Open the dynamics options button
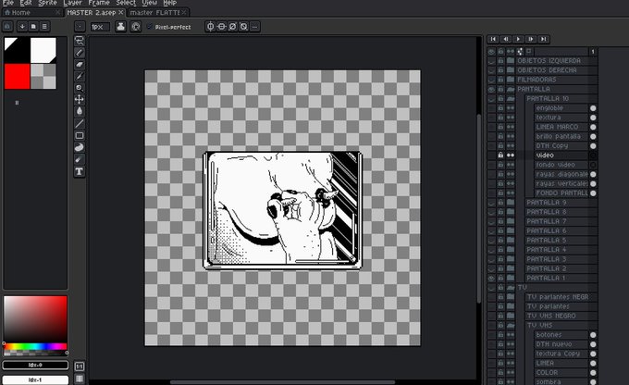The width and height of the screenshot is (629, 385). point(136,27)
